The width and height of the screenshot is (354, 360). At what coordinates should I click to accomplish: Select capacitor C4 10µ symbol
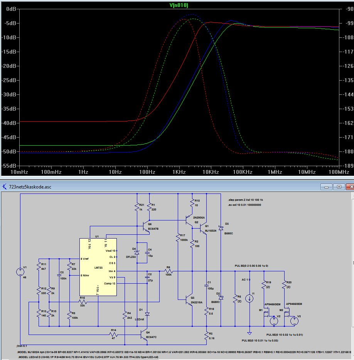pyautogui.click(x=147, y=252)
